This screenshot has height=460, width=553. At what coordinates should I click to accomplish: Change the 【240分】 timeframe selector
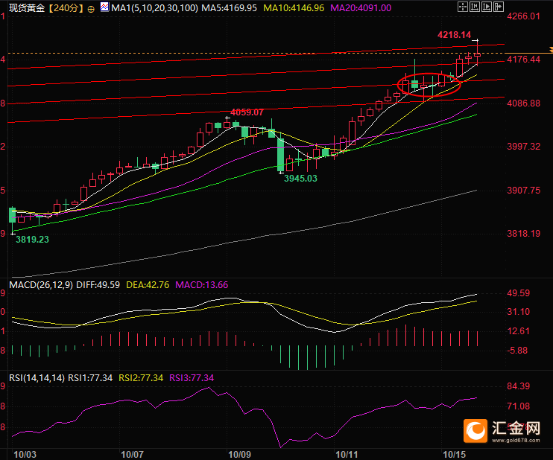coord(66,7)
